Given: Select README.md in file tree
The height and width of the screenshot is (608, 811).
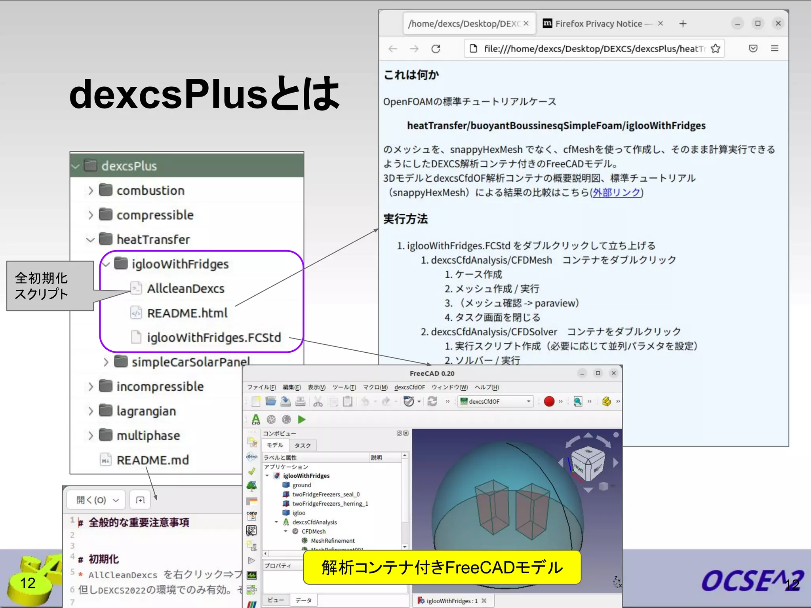Looking at the screenshot, I should coord(145,460).
